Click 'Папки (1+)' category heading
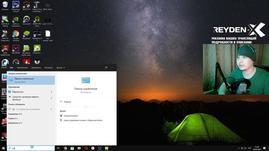 tap(13, 118)
